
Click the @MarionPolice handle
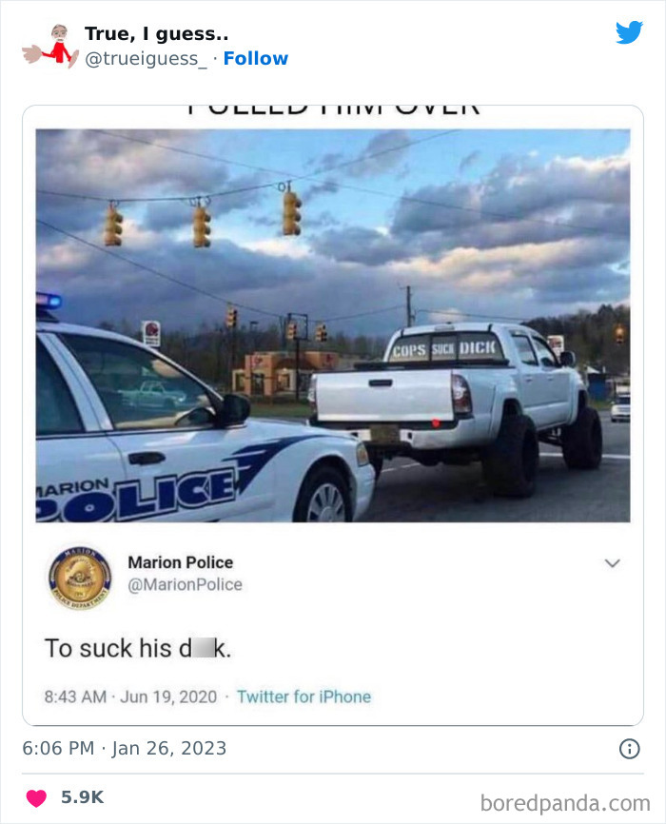(x=185, y=584)
